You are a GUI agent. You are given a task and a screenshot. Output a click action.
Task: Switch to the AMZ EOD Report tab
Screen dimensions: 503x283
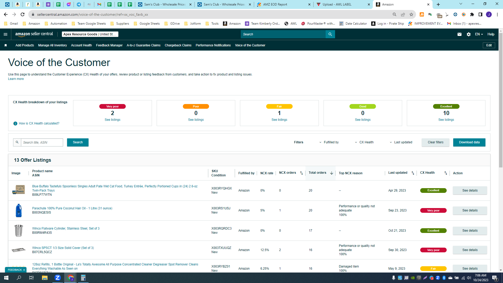click(x=283, y=4)
